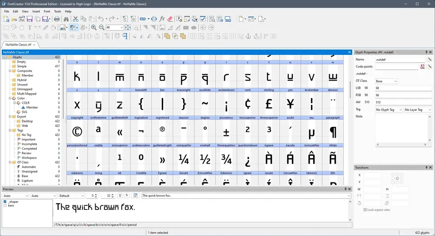
Task: Click the purple Save icon
Action: (x=30, y=19)
